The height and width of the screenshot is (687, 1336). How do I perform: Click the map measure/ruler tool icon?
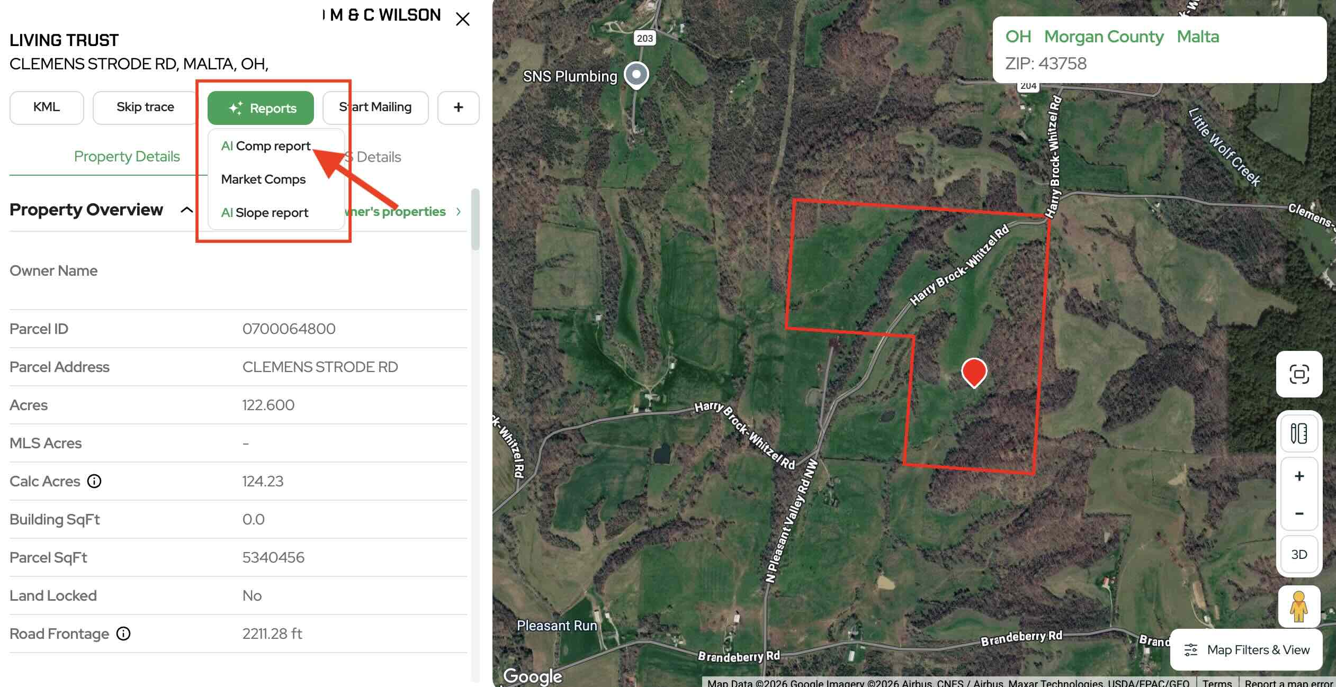(1299, 433)
